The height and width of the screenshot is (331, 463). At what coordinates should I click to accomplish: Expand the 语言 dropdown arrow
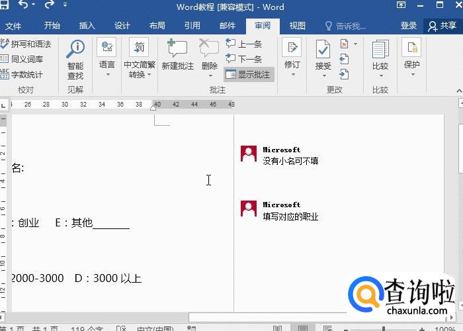click(x=108, y=74)
